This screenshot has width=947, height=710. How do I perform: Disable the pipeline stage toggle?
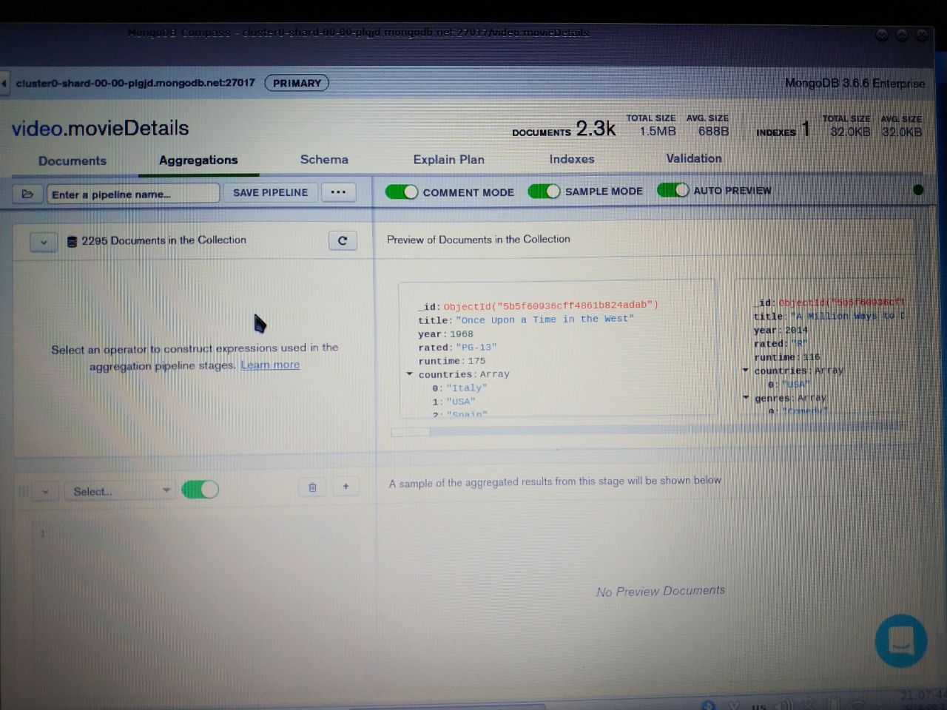click(200, 490)
